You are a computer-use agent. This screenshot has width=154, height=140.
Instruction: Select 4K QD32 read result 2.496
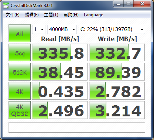(60, 110)
